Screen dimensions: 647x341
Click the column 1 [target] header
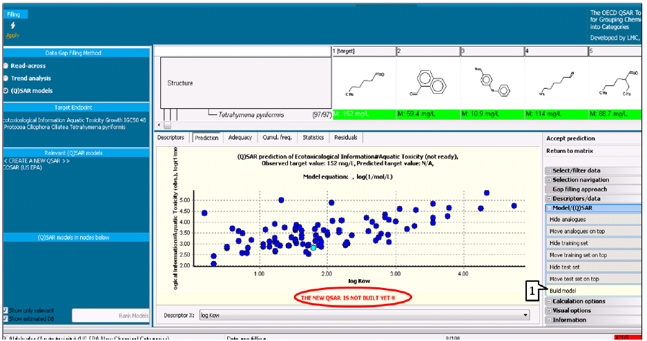click(x=363, y=51)
